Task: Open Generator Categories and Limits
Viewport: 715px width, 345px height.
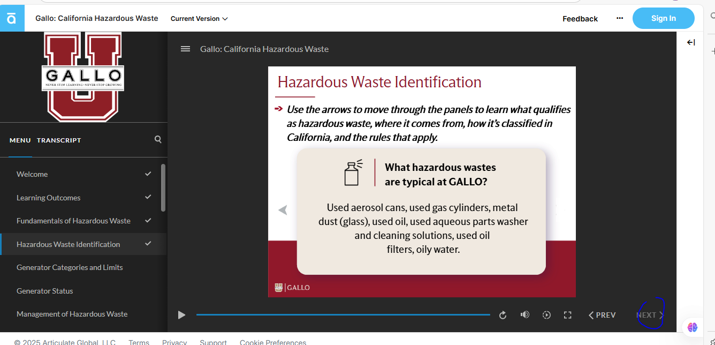Action: pos(83,267)
